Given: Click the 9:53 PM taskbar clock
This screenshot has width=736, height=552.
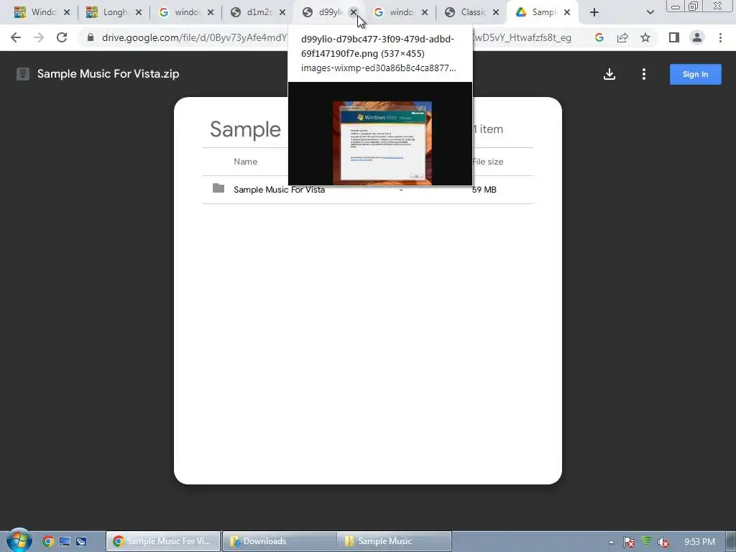Looking at the screenshot, I should tap(699, 542).
